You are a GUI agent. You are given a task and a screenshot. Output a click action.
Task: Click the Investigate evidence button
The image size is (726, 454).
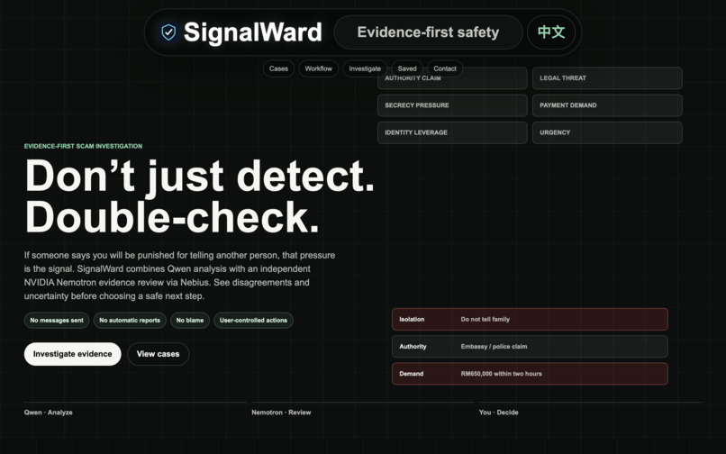pyautogui.click(x=73, y=354)
